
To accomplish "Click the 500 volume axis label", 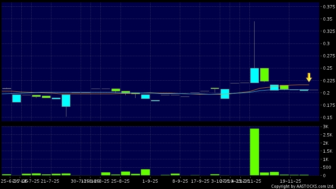I will tap(327, 168).
